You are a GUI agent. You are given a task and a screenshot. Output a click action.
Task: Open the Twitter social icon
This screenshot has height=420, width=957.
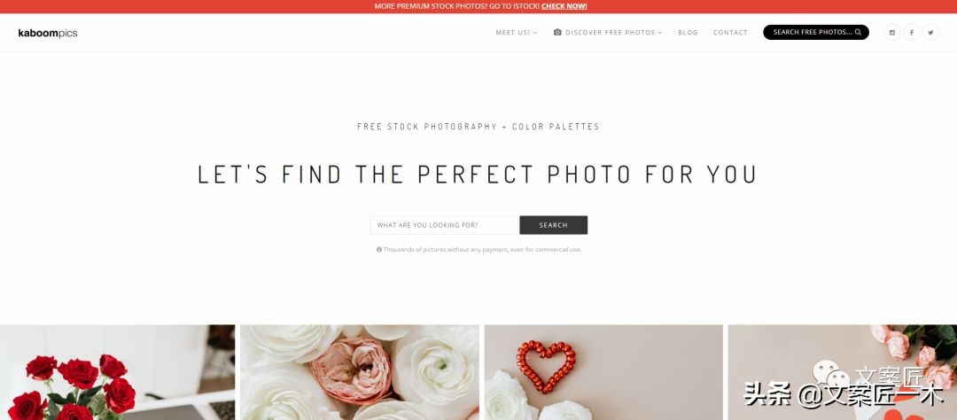(930, 33)
